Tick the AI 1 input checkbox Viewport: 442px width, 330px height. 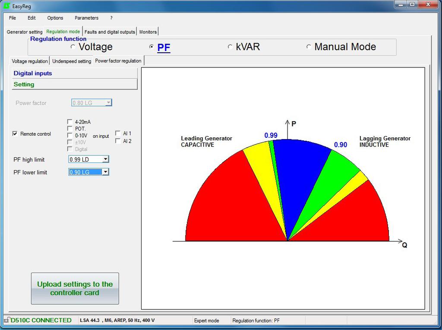point(118,133)
